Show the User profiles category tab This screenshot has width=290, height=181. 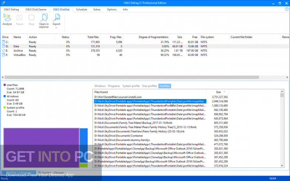(x=149, y=86)
